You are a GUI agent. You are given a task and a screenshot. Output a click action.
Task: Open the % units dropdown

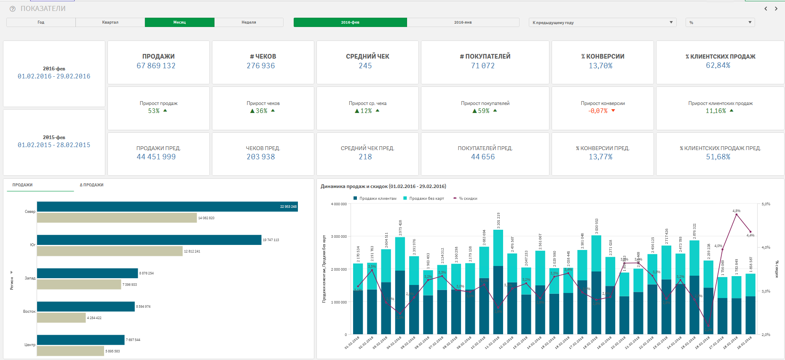click(x=720, y=23)
